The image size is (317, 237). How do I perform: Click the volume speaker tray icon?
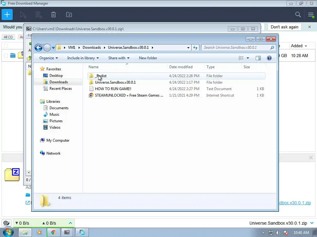tap(278, 233)
